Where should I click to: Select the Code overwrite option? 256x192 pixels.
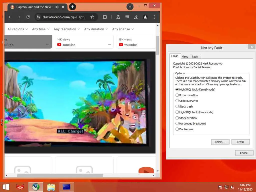186,101
